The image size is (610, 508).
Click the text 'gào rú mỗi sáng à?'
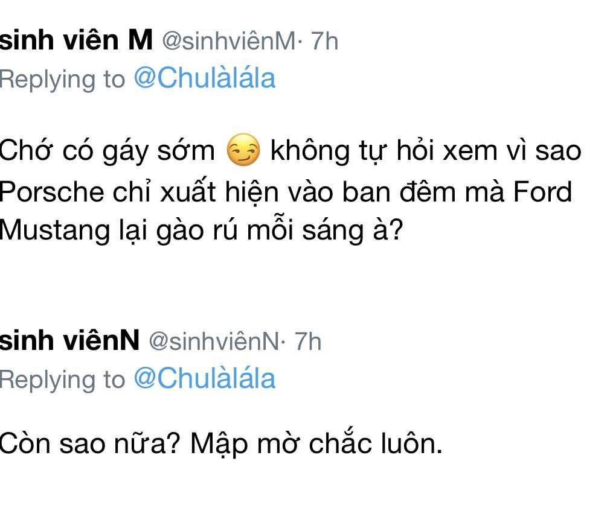tap(280, 230)
